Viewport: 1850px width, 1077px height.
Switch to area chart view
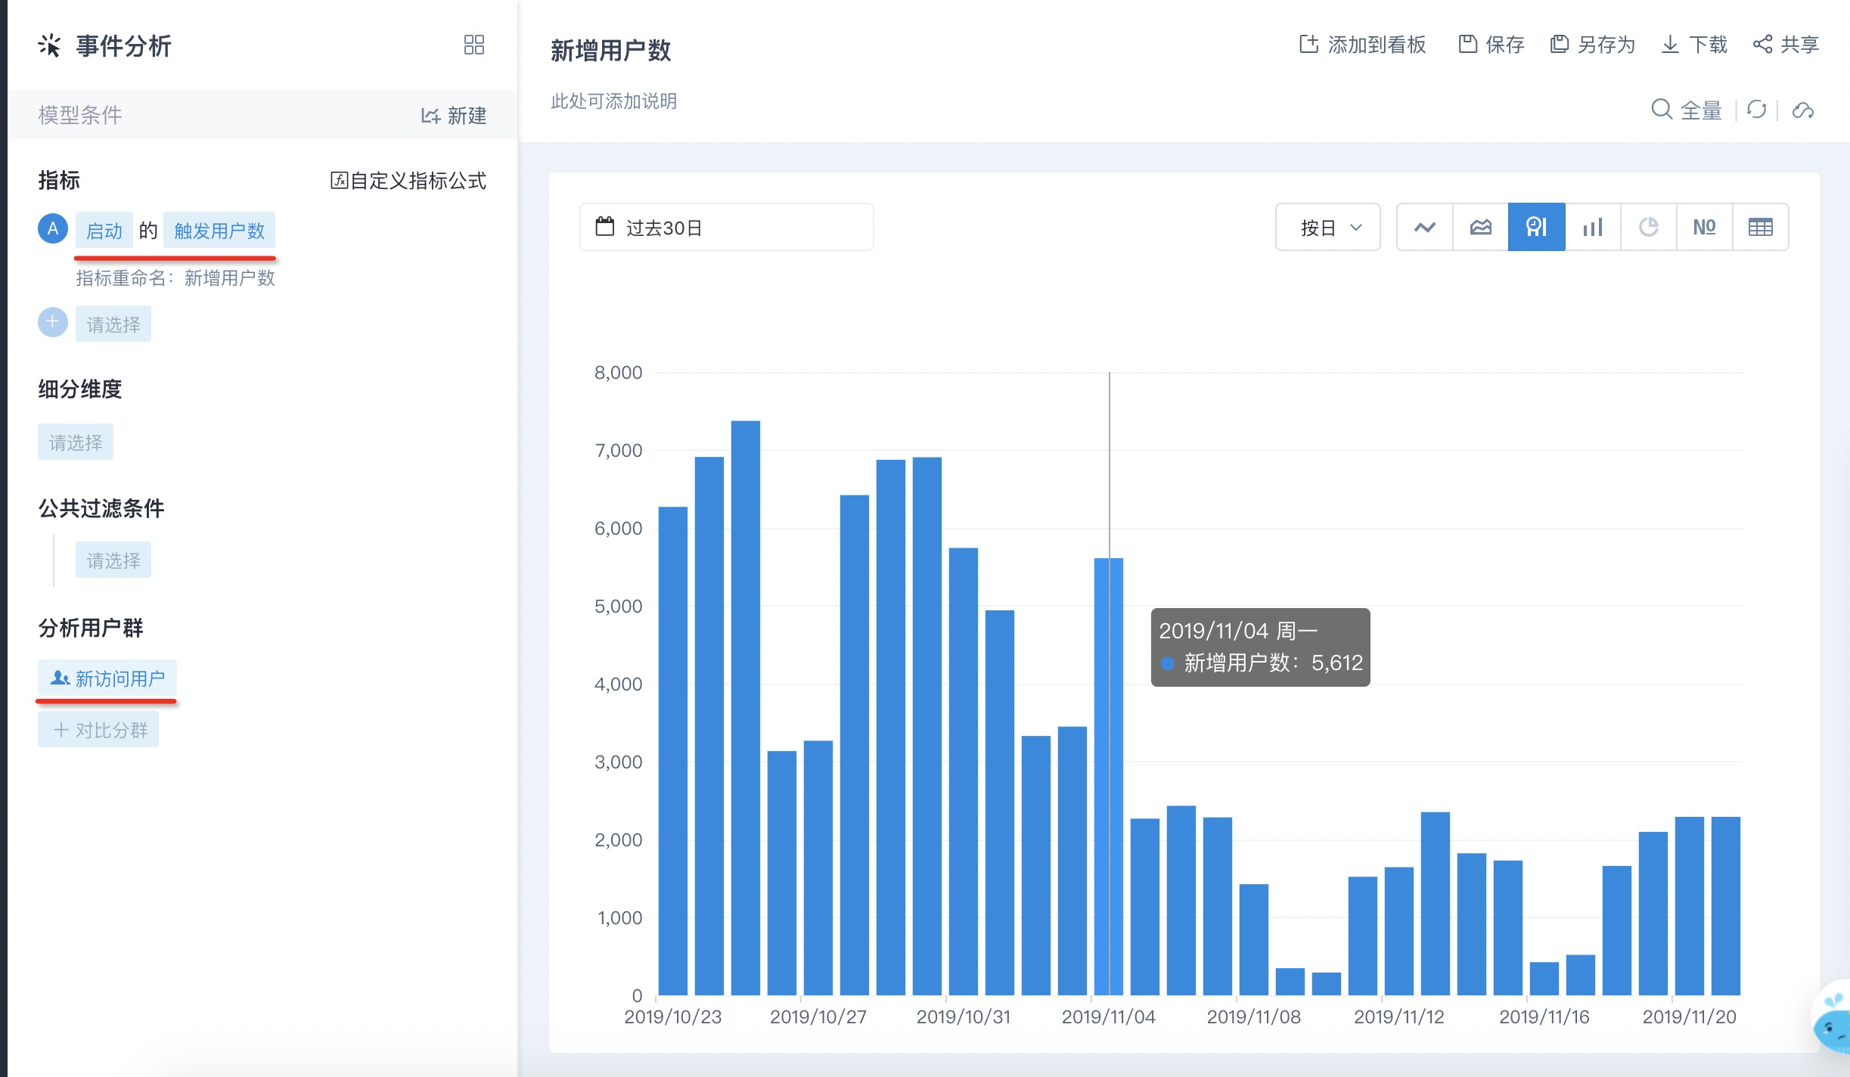pos(1481,227)
